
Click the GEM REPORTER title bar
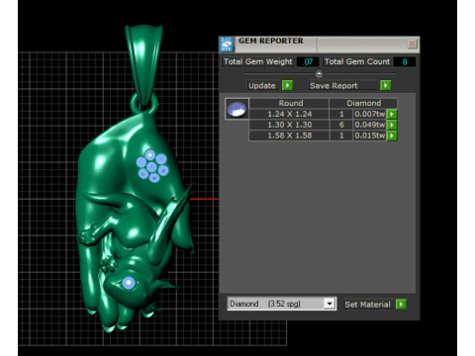click(x=320, y=44)
